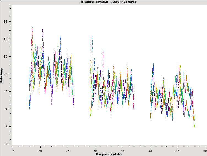This screenshot has width=207, height=156.
Task: Click the tallest data peak near 18.5 GHz
Action: [x=32, y=28]
